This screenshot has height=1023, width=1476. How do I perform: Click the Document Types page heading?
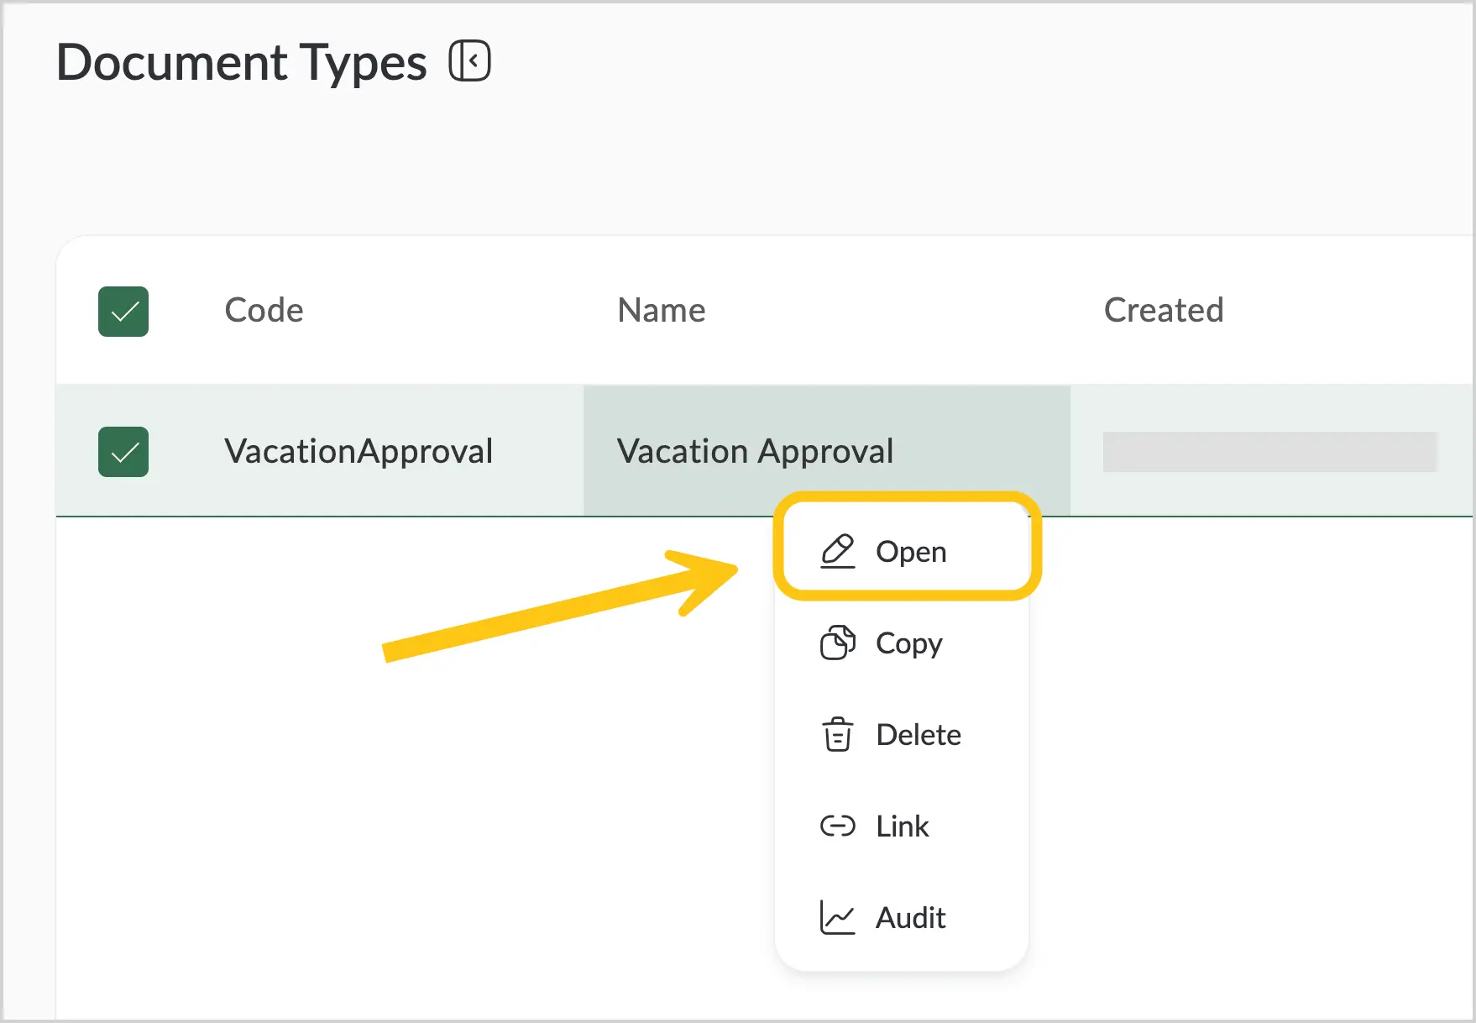pyautogui.click(x=242, y=62)
